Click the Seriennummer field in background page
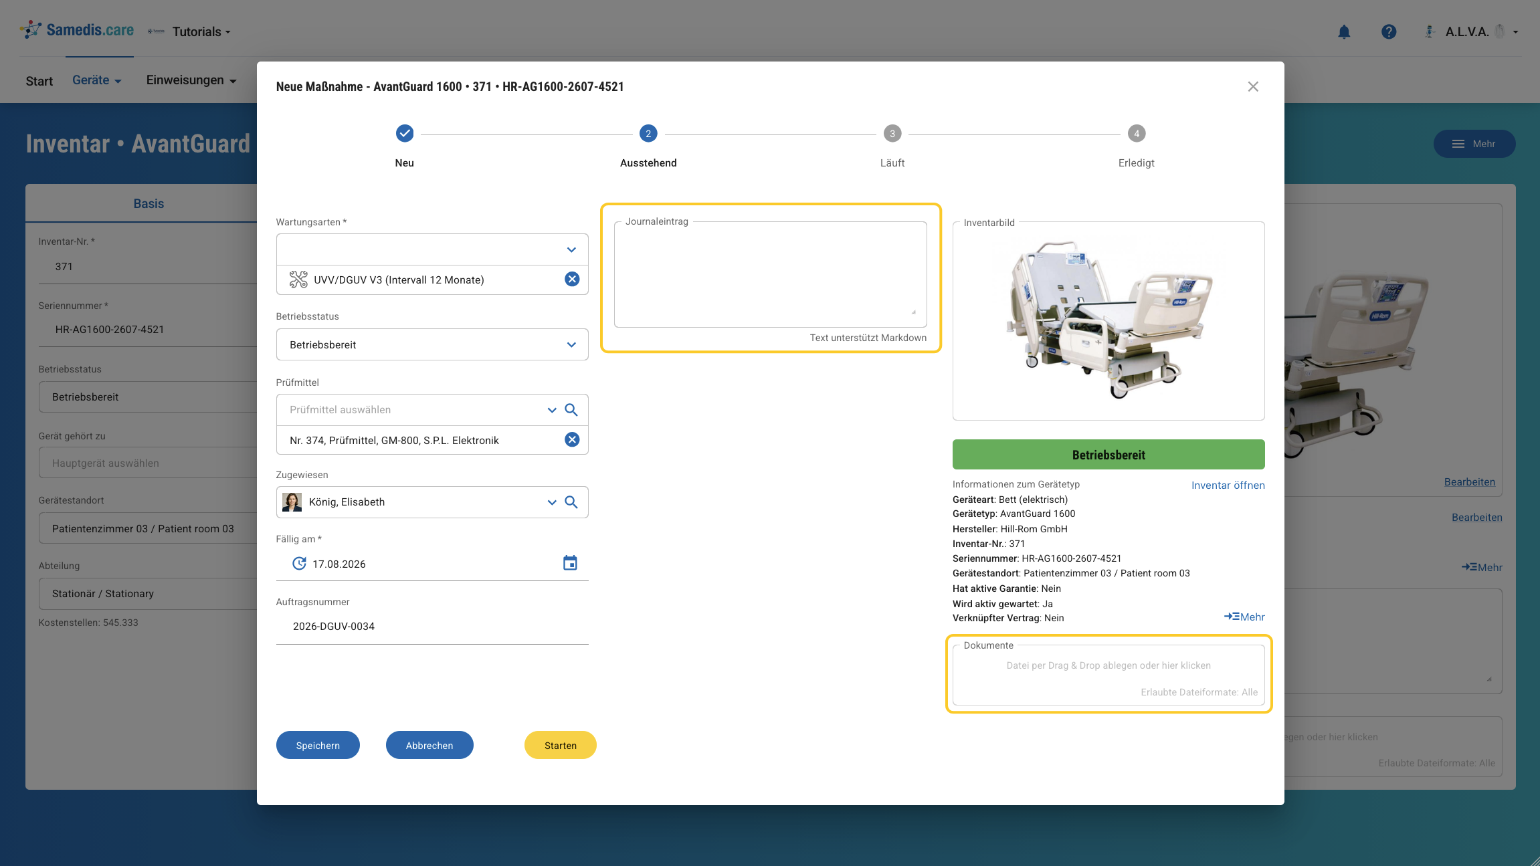This screenshot has height=866, width=1540. tap(147, 330)
